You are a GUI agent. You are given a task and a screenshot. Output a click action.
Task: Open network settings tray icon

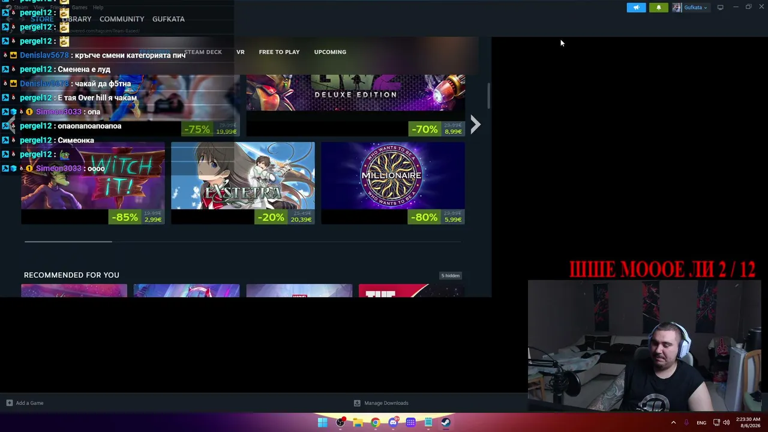[x=716, y=422]
